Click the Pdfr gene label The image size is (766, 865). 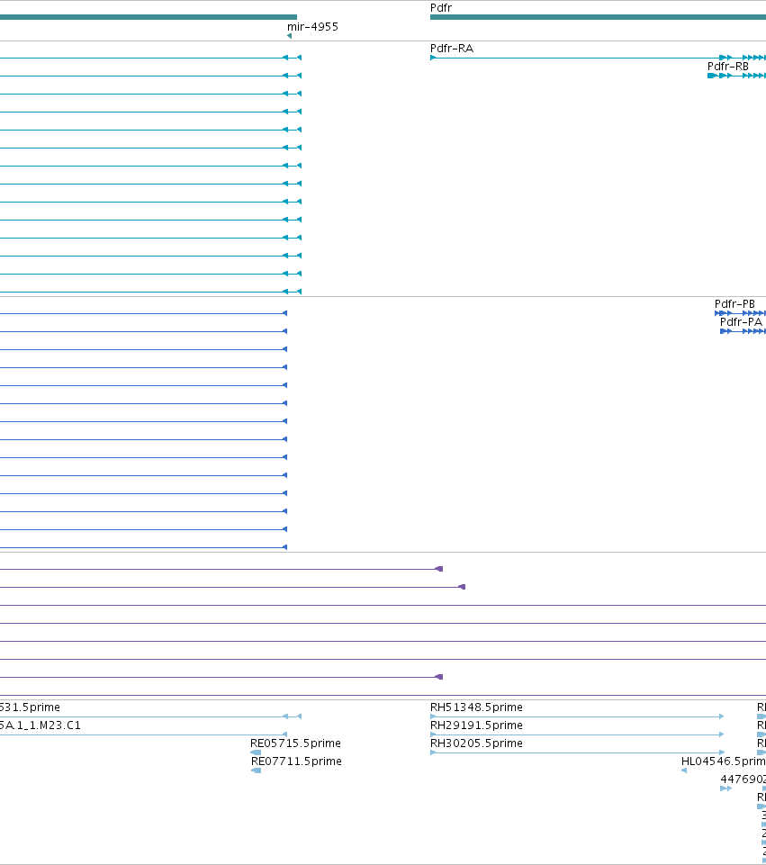pyautogui.click(x=441, y=8)
